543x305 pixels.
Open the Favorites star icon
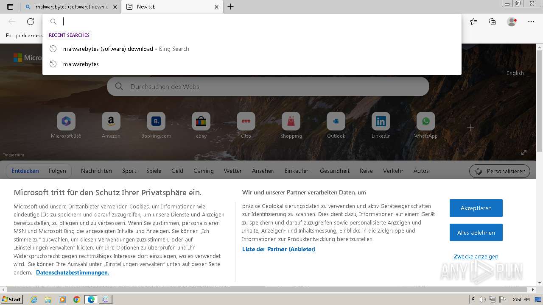[x=473, y=22]
